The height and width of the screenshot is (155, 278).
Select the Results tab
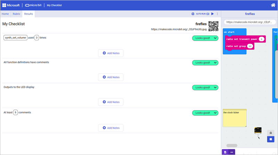pyautogui.click(x=28, y=14)
